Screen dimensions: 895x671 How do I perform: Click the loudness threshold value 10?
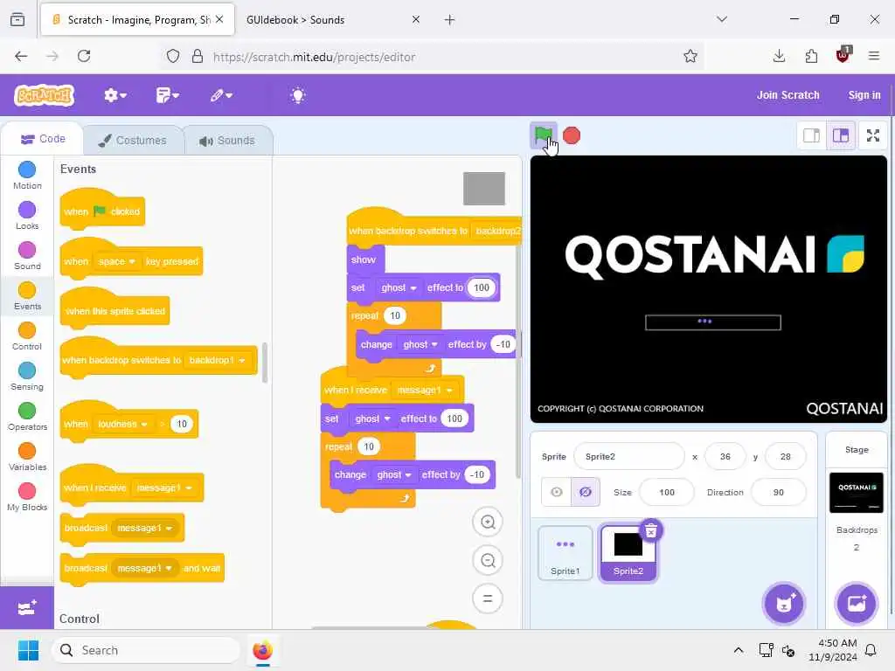point(182,424)
